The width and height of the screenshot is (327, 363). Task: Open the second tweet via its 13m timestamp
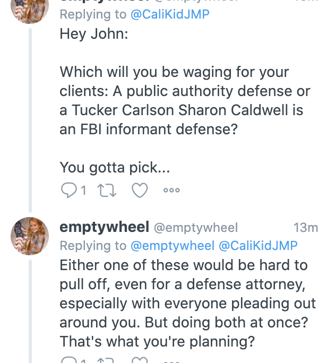(305, 228)
